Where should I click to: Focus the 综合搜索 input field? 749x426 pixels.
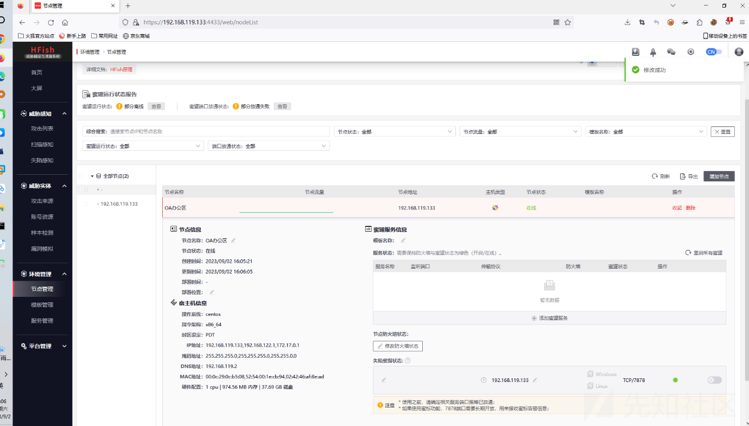[206, 131]
